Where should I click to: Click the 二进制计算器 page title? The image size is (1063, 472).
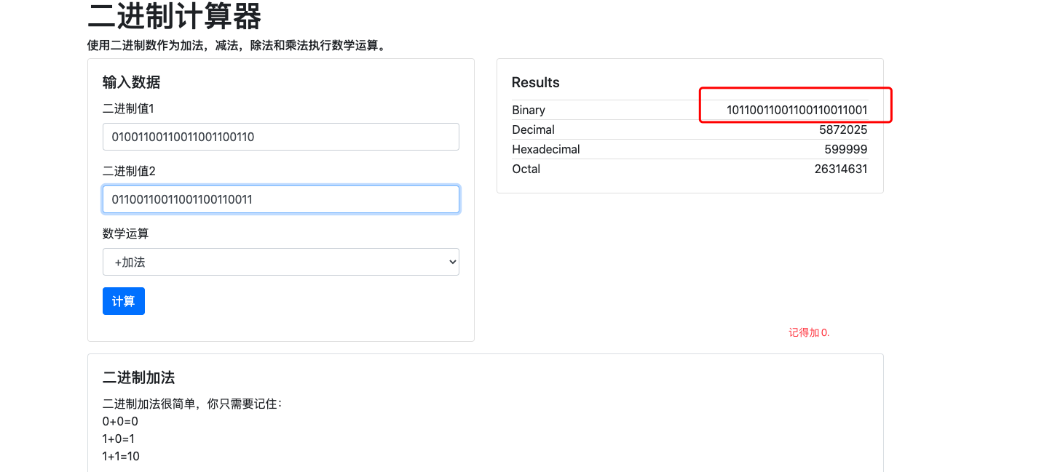174,15
